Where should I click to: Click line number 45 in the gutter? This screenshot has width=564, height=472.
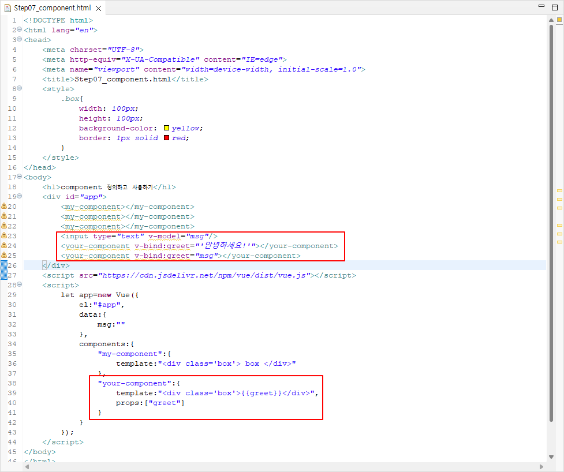tap(12, 452)
